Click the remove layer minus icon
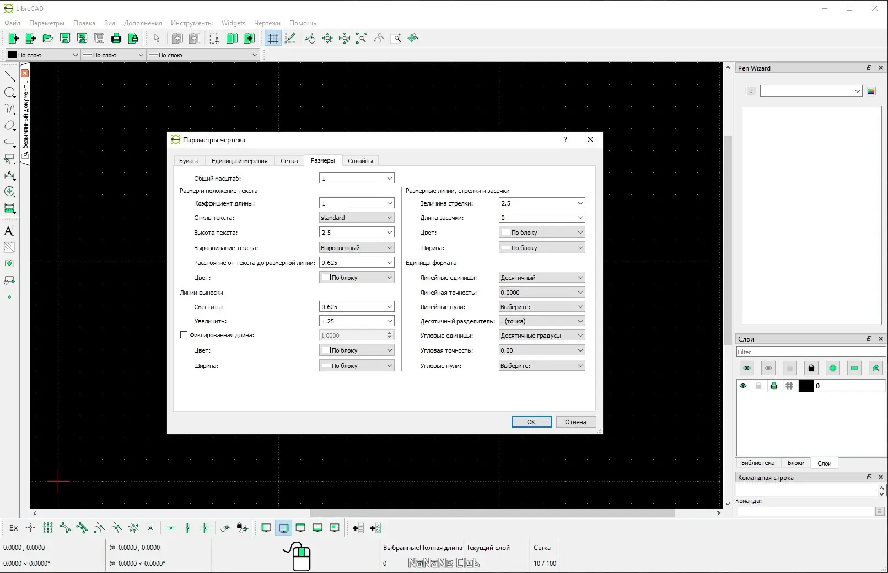 click(x=854, y=368)
